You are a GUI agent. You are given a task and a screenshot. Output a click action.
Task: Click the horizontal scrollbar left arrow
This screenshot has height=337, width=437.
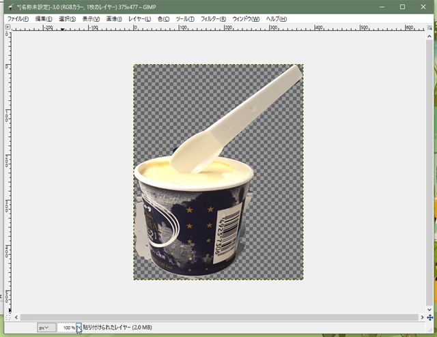click(x=16, y=317)
